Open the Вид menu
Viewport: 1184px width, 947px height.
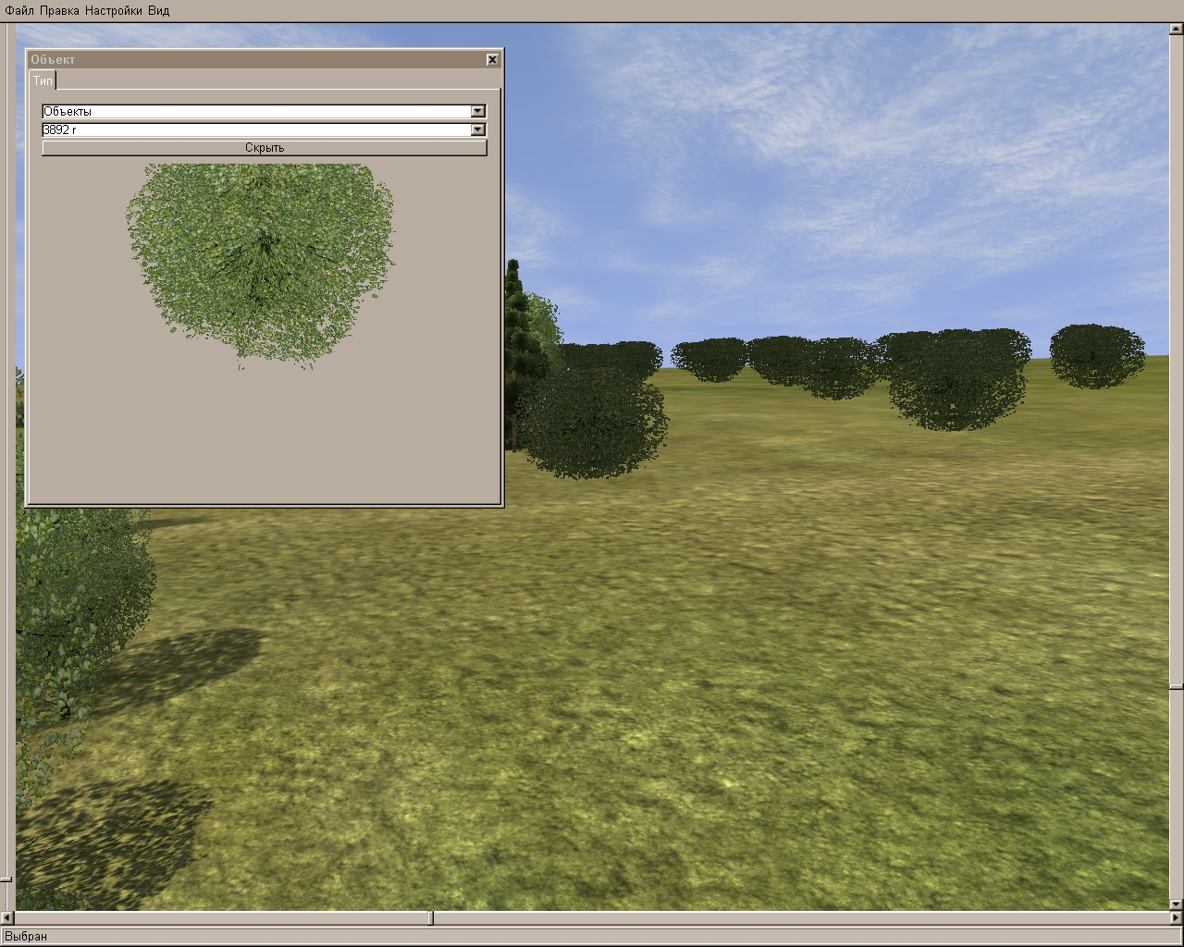tap(158, 10)
